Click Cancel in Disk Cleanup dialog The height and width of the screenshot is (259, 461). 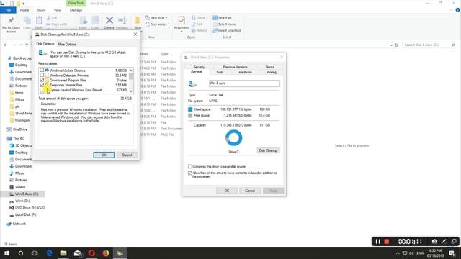tap(127, 155)
